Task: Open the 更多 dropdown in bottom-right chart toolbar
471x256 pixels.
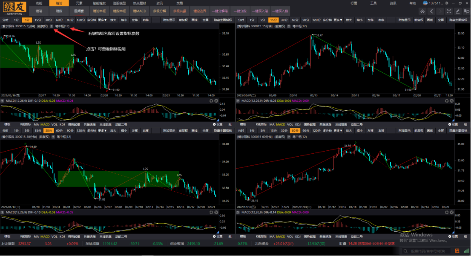Action: coord(338,130)
